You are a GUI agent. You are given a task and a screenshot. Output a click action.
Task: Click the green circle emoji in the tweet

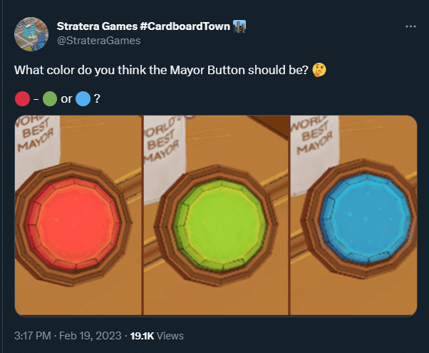coord(50,99)
